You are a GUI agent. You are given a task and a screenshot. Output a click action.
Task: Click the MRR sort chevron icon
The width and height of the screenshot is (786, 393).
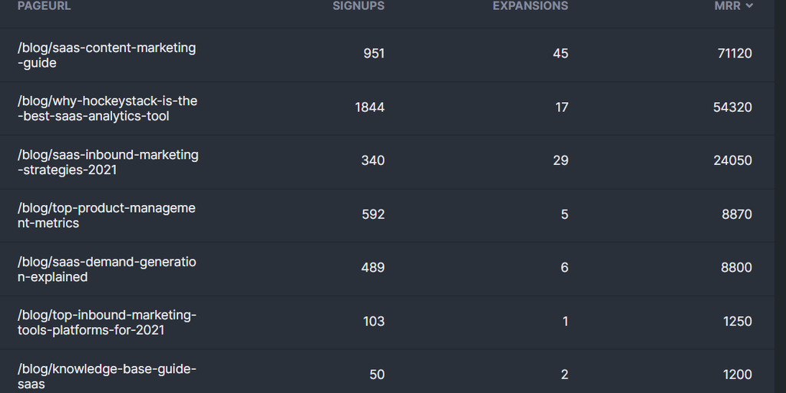point(749,6)
